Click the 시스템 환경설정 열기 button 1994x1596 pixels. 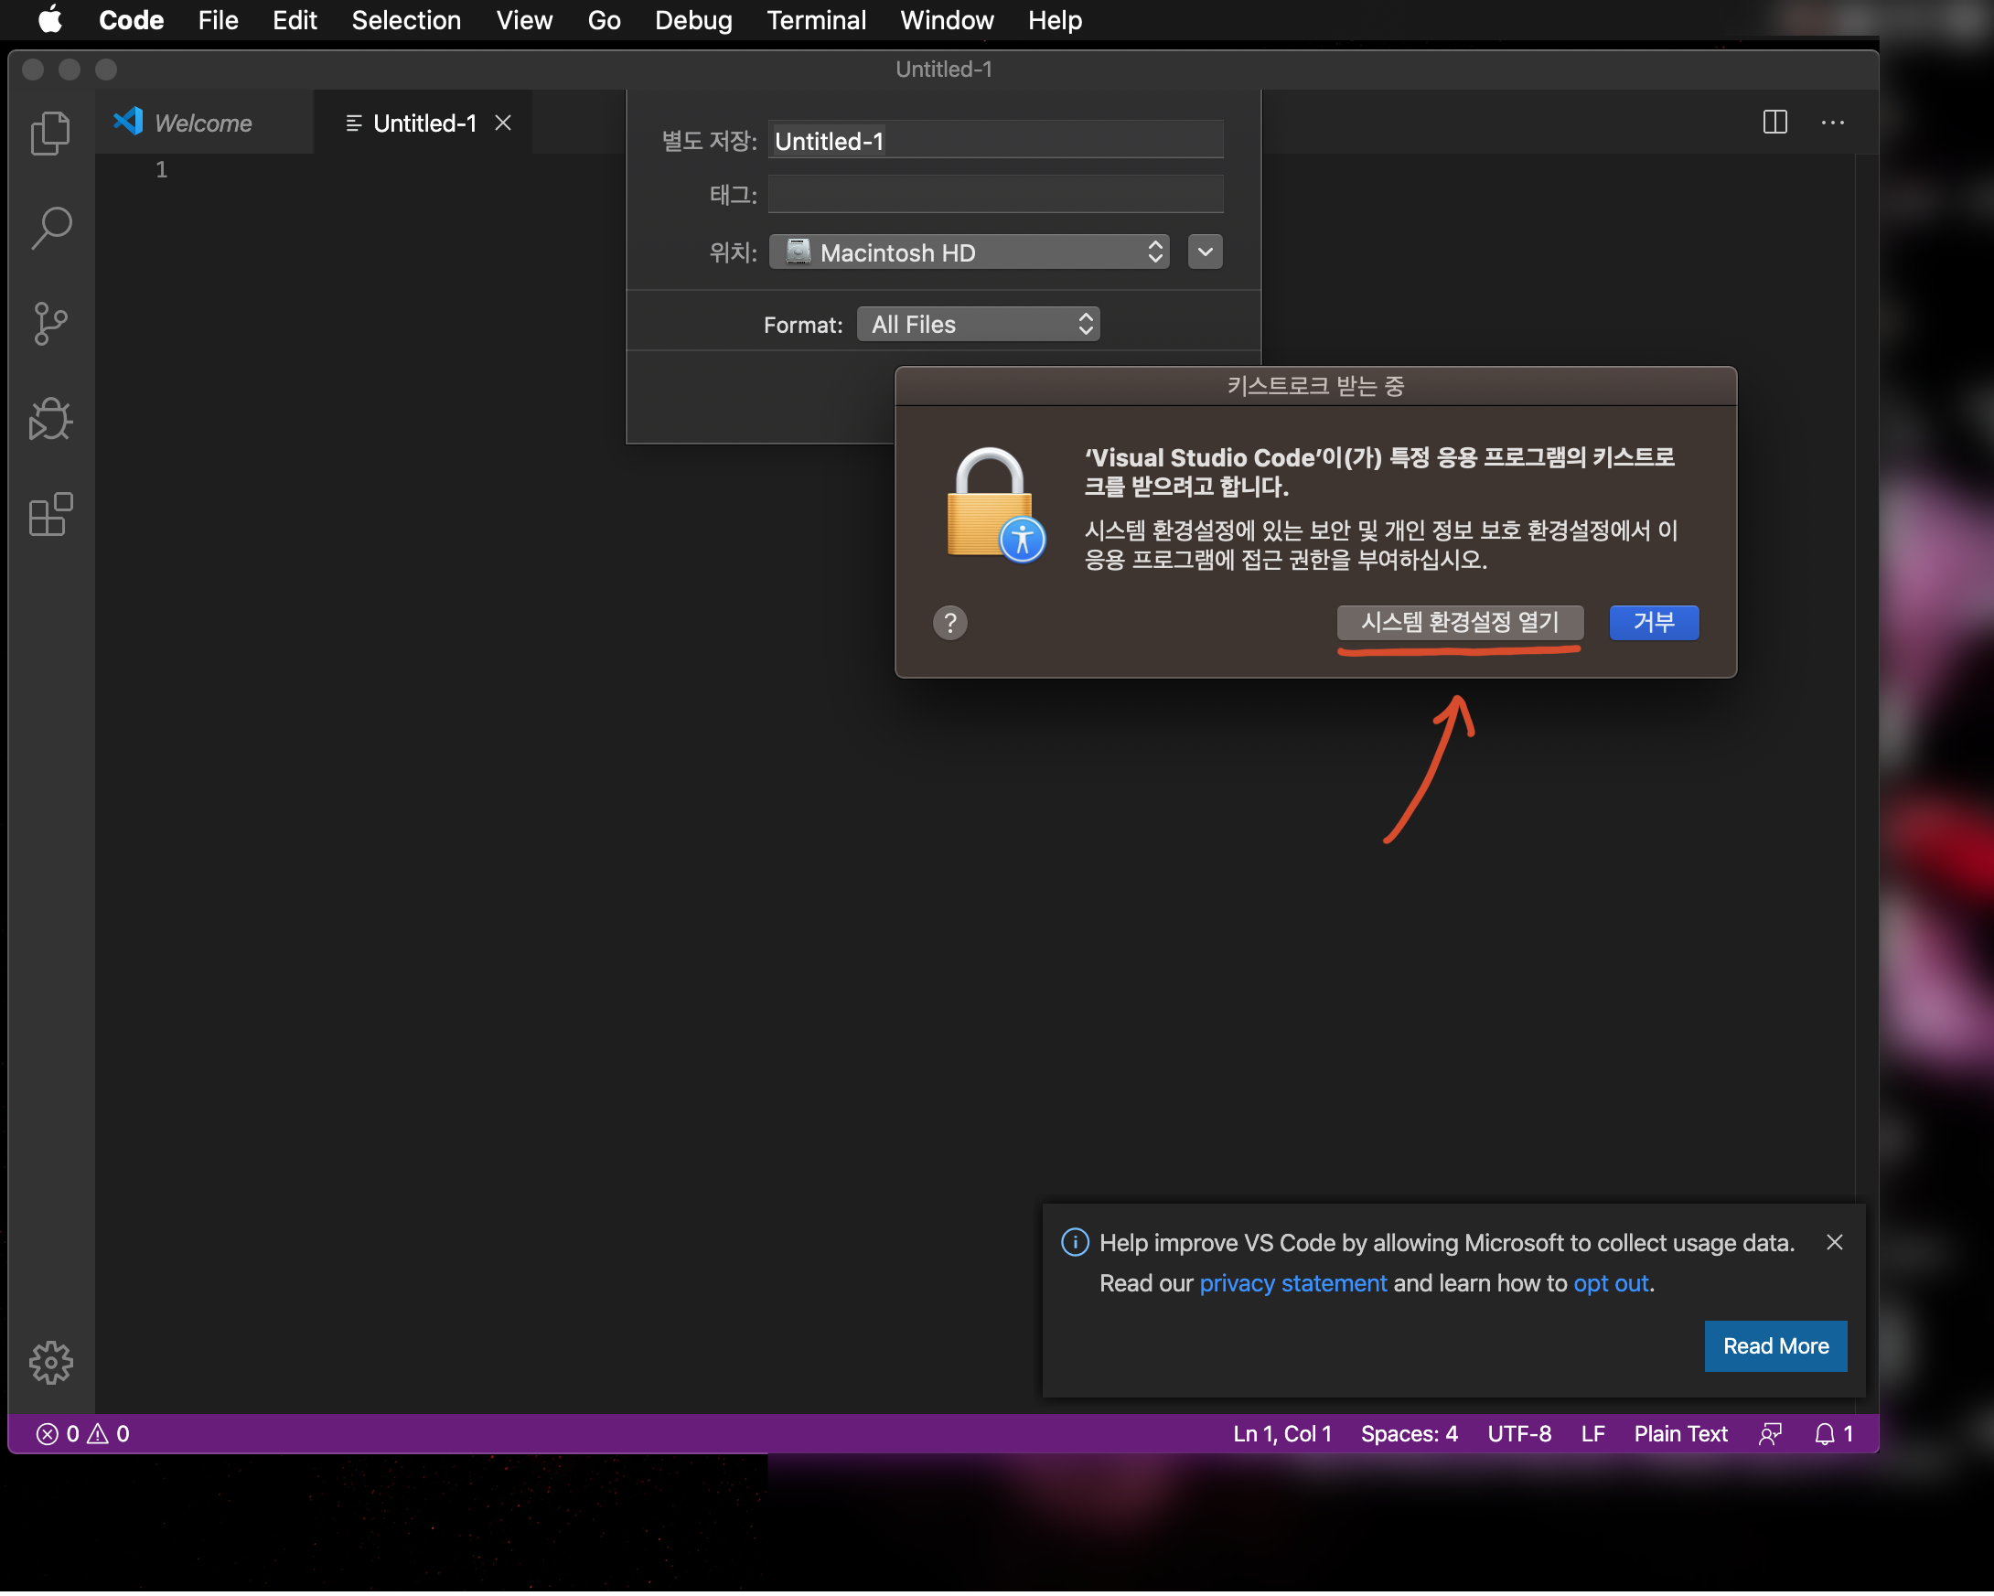point(1460,622)
